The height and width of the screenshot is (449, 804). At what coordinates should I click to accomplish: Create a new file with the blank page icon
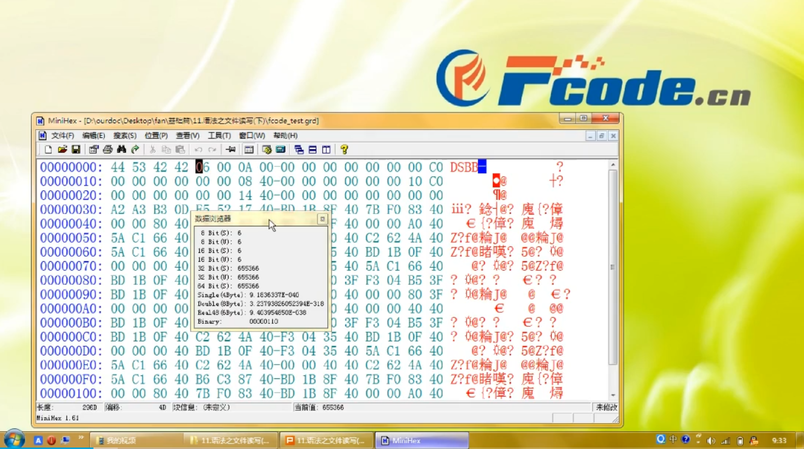coord(48,150)
